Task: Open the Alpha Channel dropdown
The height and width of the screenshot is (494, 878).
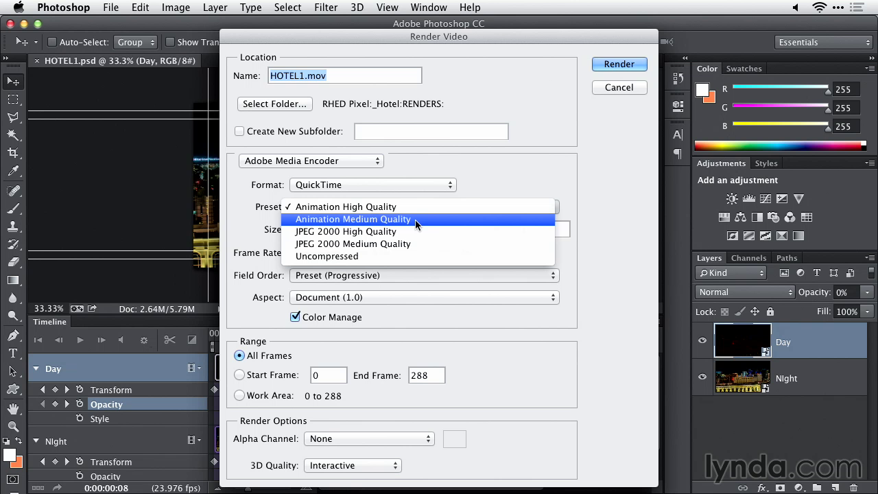Action: coord(369,438)
